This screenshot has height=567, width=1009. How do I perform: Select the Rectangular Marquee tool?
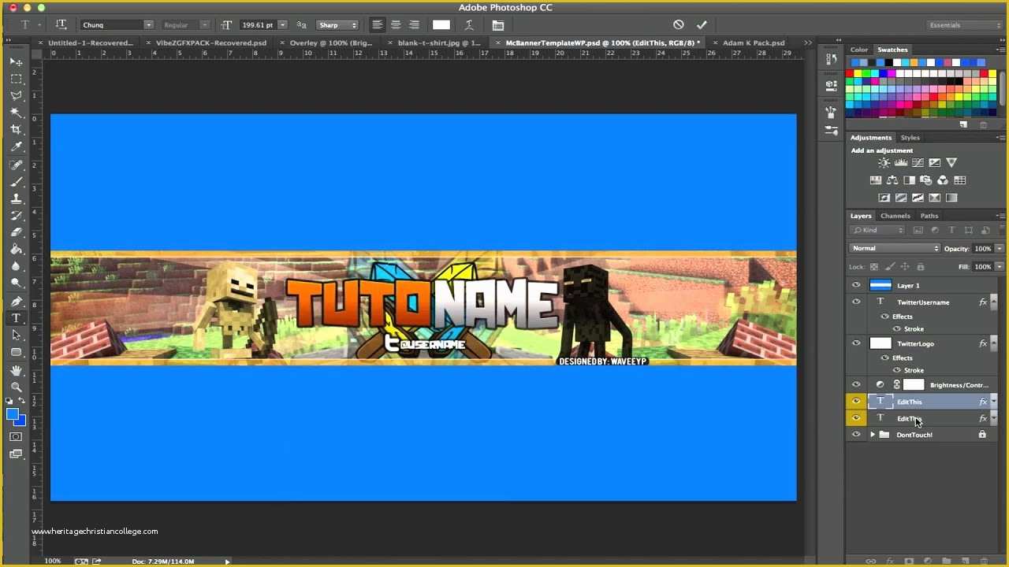[x=16, y=79]
